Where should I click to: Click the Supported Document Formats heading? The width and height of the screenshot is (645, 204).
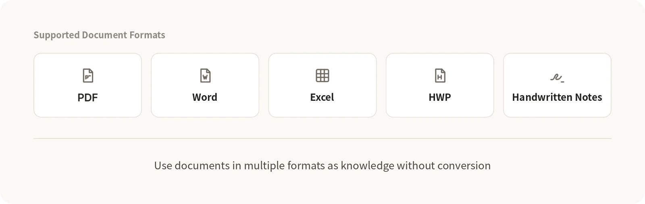click(99, 35)
